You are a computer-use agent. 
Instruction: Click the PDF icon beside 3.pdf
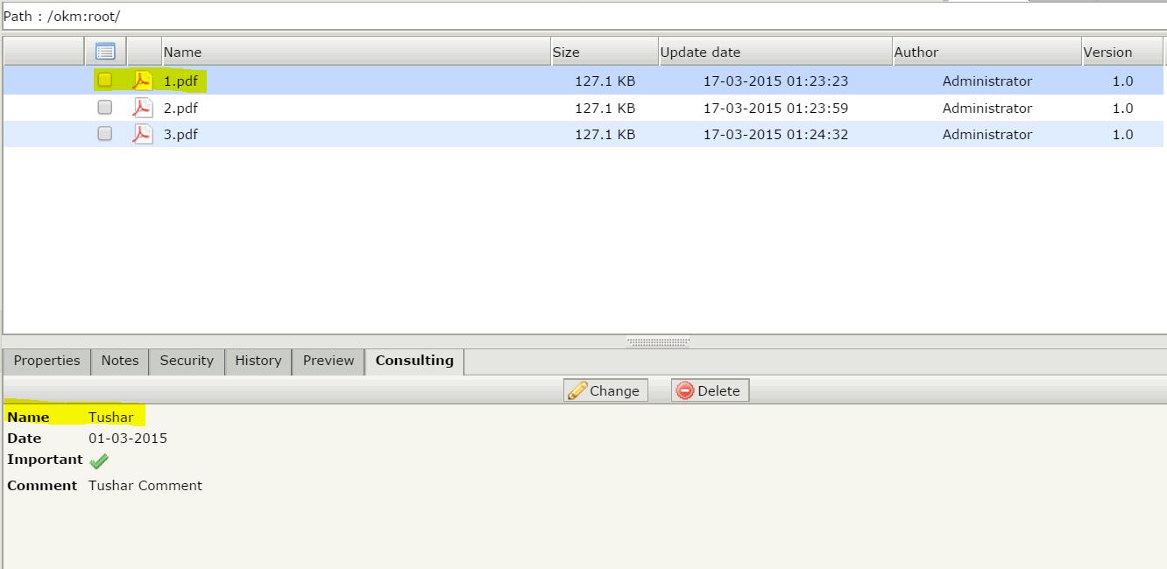coord(142,133)
